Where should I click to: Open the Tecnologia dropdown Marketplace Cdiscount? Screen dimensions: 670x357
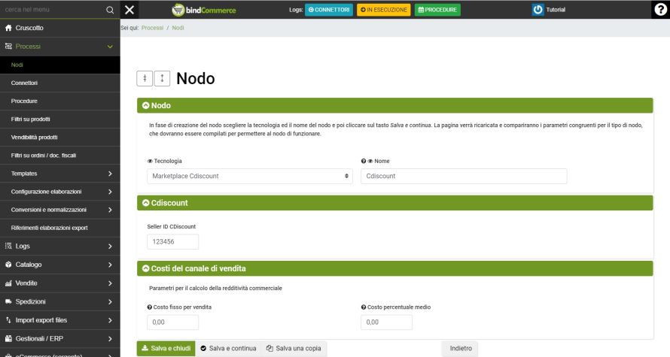[250, 176]
